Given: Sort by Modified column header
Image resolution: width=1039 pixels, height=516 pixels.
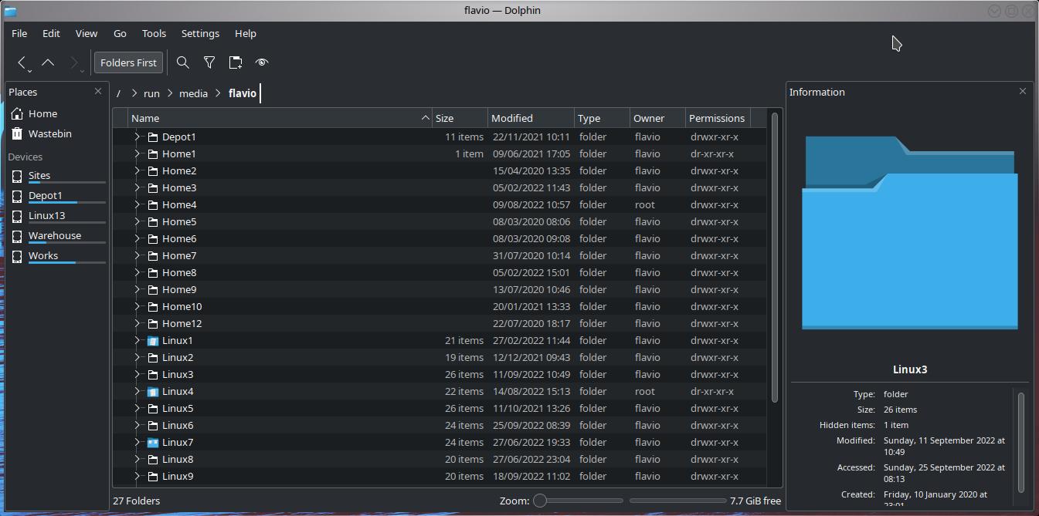Looking at the screenshot, I should click(531, 118).
